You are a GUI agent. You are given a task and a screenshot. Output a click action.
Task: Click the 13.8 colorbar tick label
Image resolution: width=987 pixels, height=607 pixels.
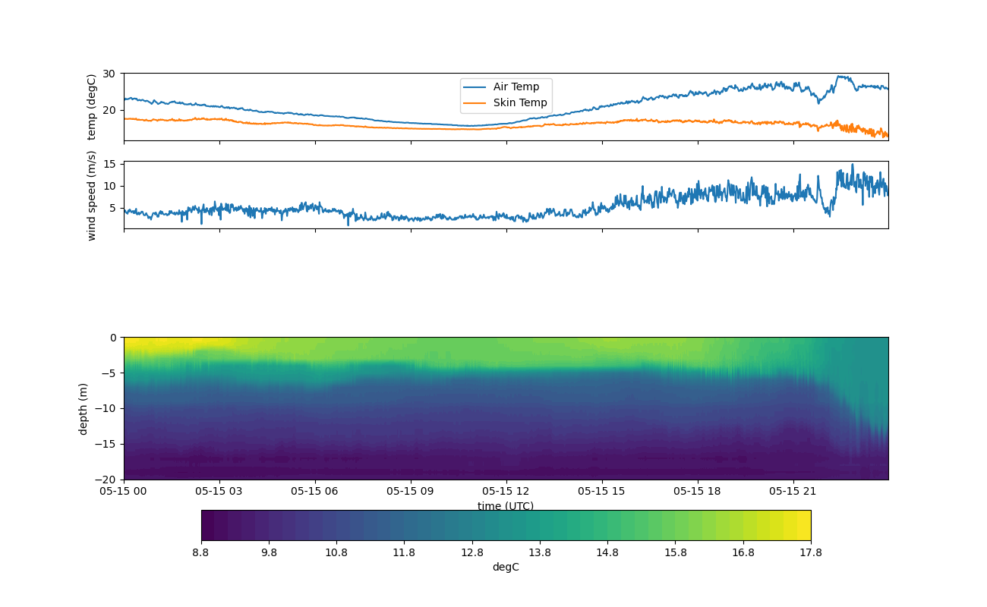tap(539, 553)
